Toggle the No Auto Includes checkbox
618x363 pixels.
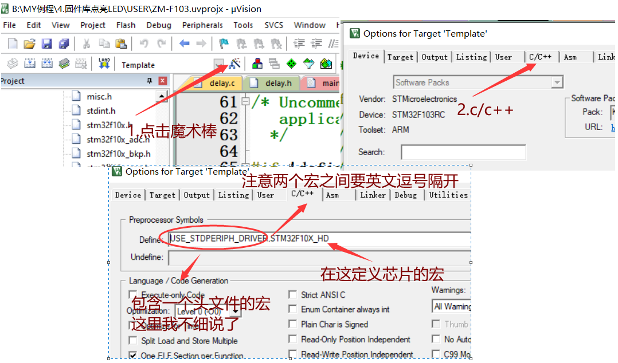coord(436,339)
